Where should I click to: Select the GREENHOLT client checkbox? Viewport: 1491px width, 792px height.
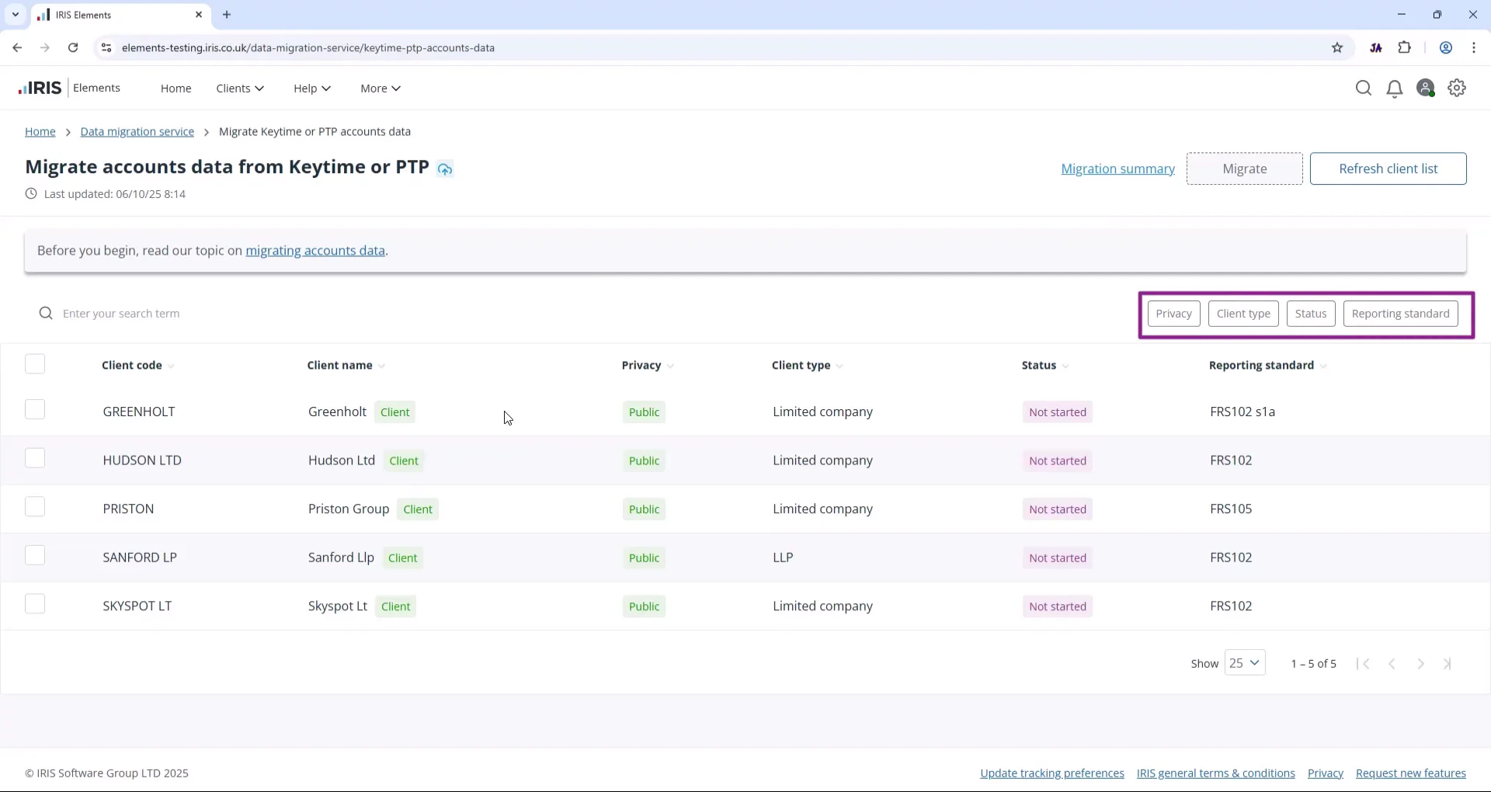(x=35, y=410)
